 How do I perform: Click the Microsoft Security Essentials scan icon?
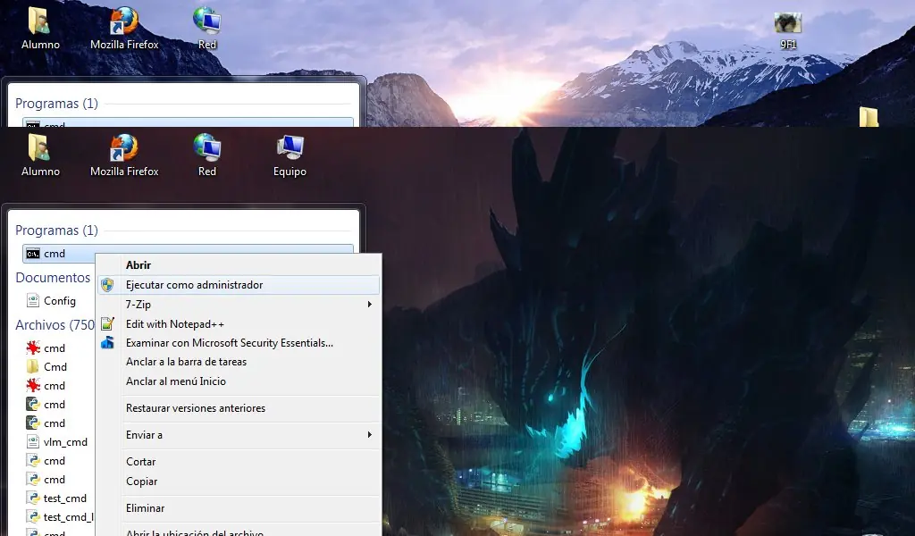pos(107,343)
